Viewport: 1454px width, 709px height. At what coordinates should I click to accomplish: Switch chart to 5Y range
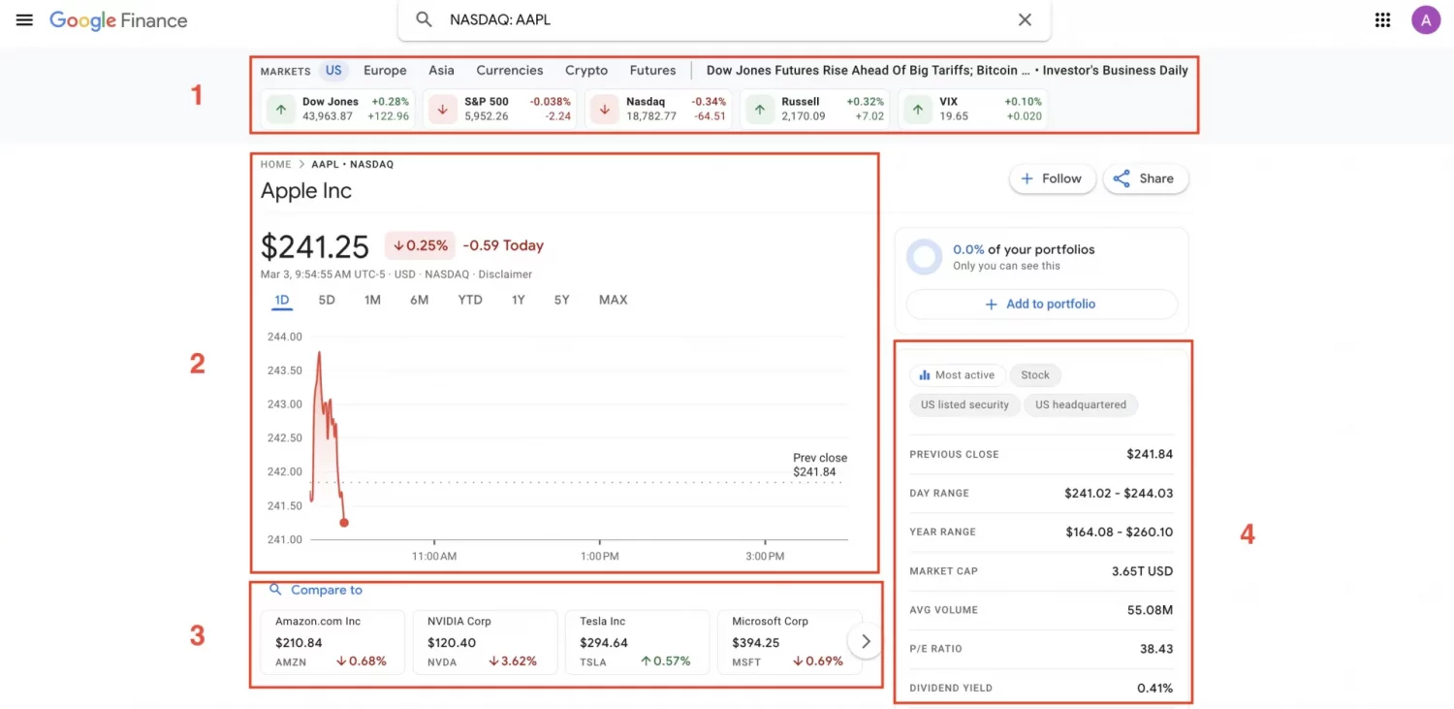click(x=562, y=300)
